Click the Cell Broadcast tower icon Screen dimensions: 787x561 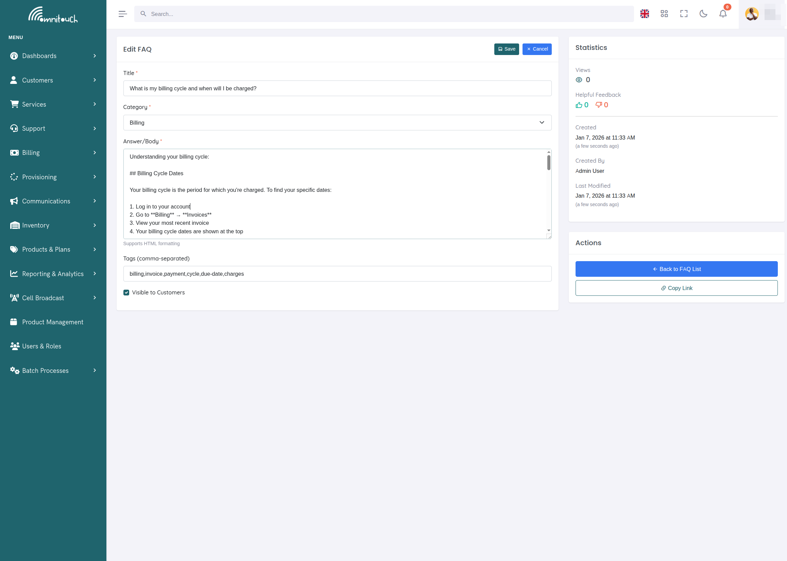click(14, 297)
